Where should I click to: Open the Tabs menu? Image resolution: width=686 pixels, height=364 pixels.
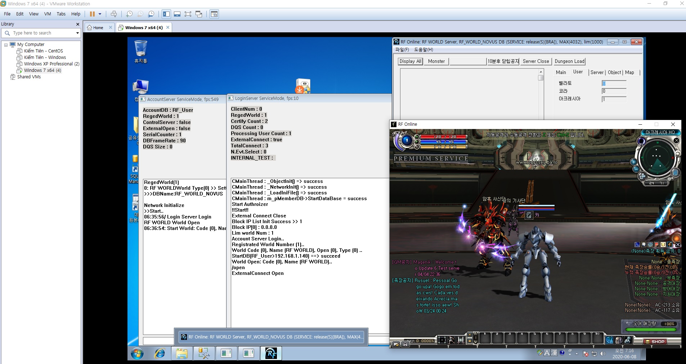coord(61,14)
